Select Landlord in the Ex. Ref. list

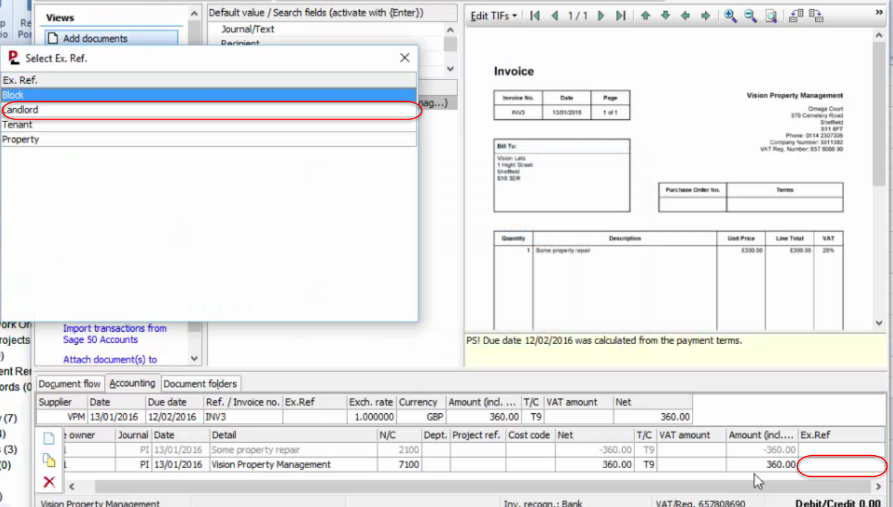pos(209,110)
